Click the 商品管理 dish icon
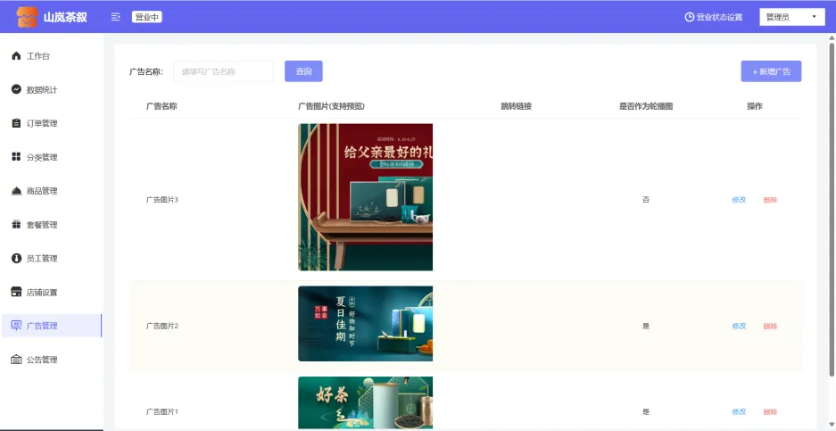836x431 pixels. point(16,191)
